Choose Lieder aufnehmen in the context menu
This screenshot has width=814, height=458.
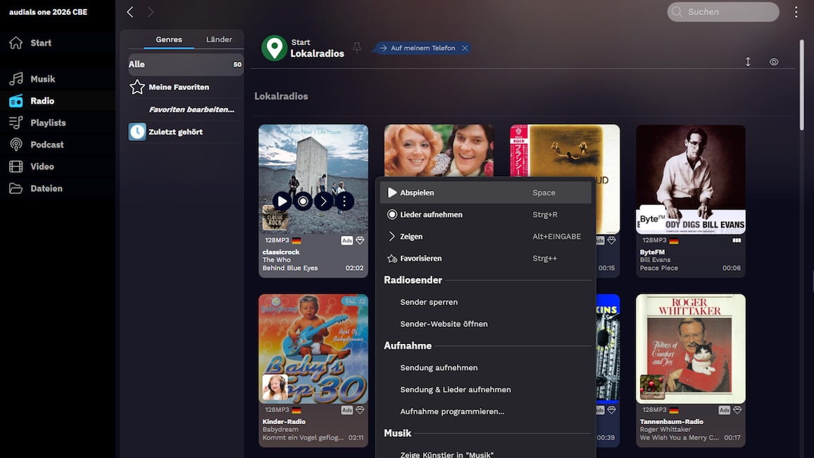[485, 214]
